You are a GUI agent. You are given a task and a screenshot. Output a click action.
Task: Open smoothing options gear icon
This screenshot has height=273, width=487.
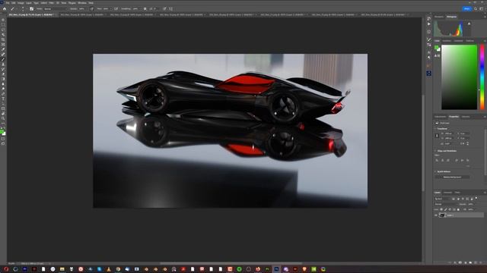click(x=145, y=8)
